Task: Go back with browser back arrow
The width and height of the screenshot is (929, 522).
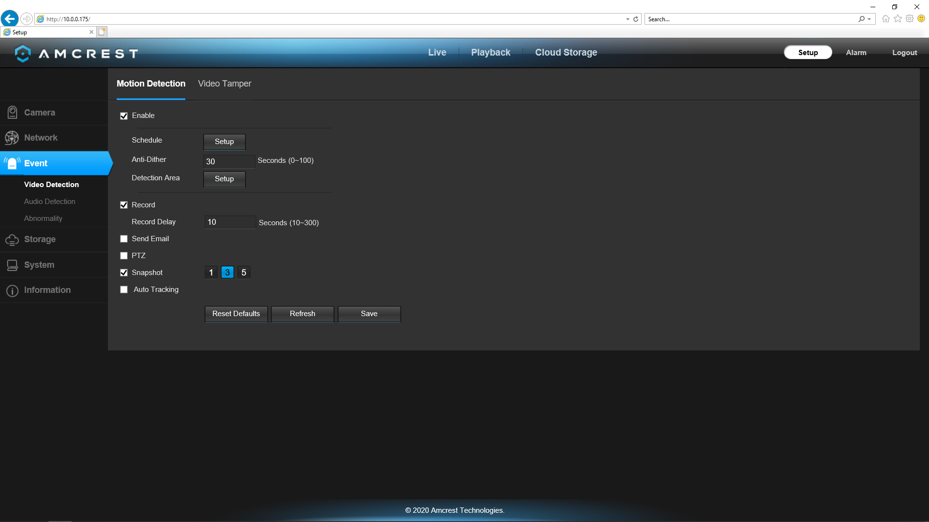Action: (9, 19)
